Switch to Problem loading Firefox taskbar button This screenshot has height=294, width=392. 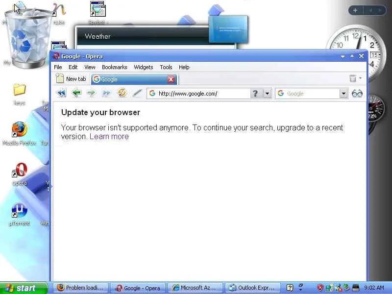[81, 288]
